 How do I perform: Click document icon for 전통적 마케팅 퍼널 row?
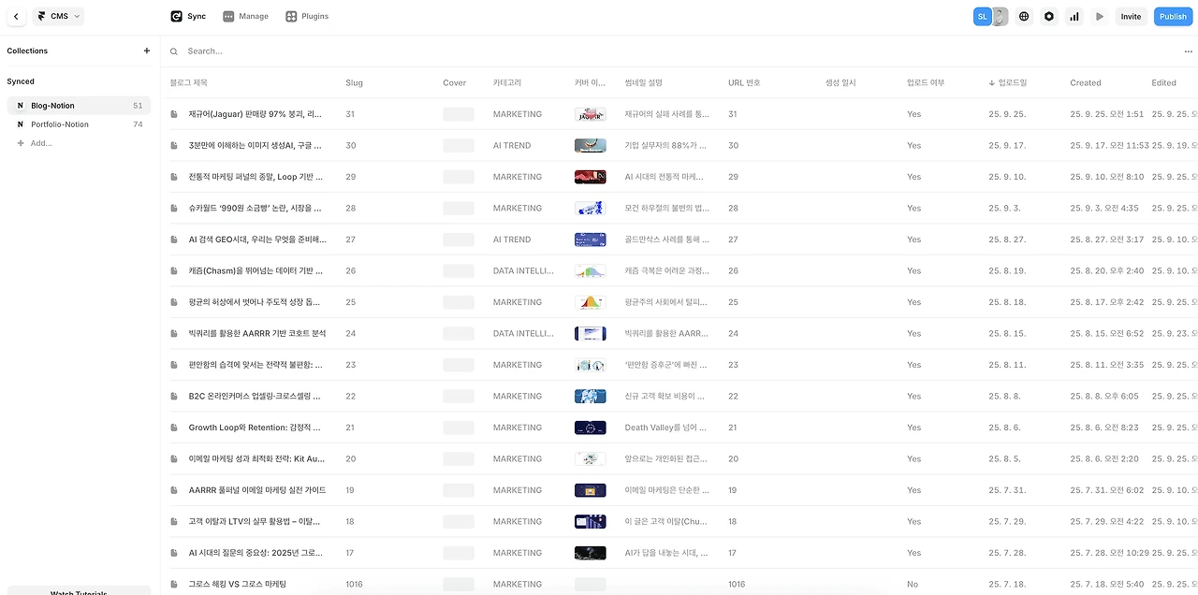point(174,177)
